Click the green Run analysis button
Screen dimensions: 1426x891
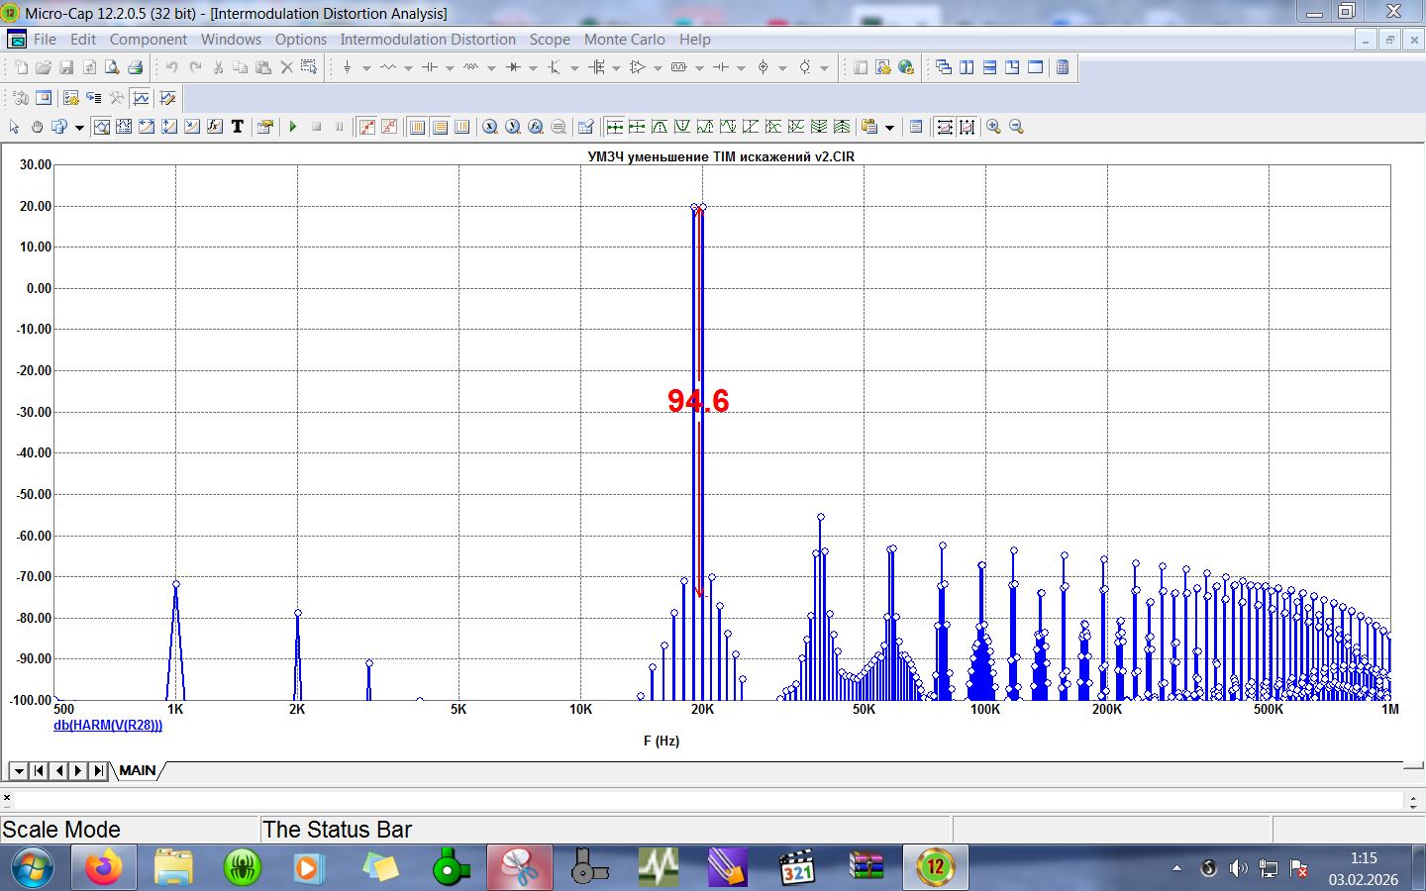(293, 127)
